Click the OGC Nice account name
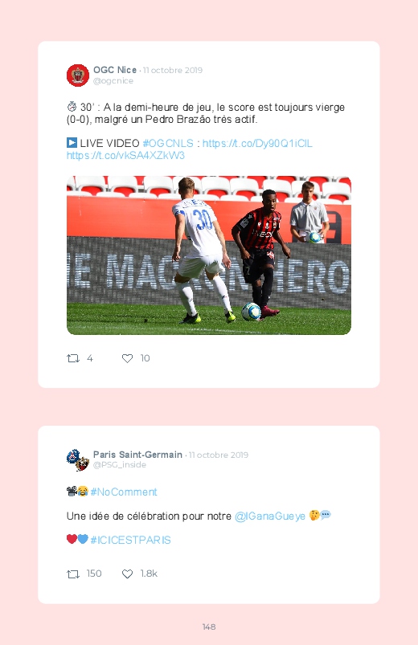The width and height of the screenshot is (418, 645). (115, 70)
